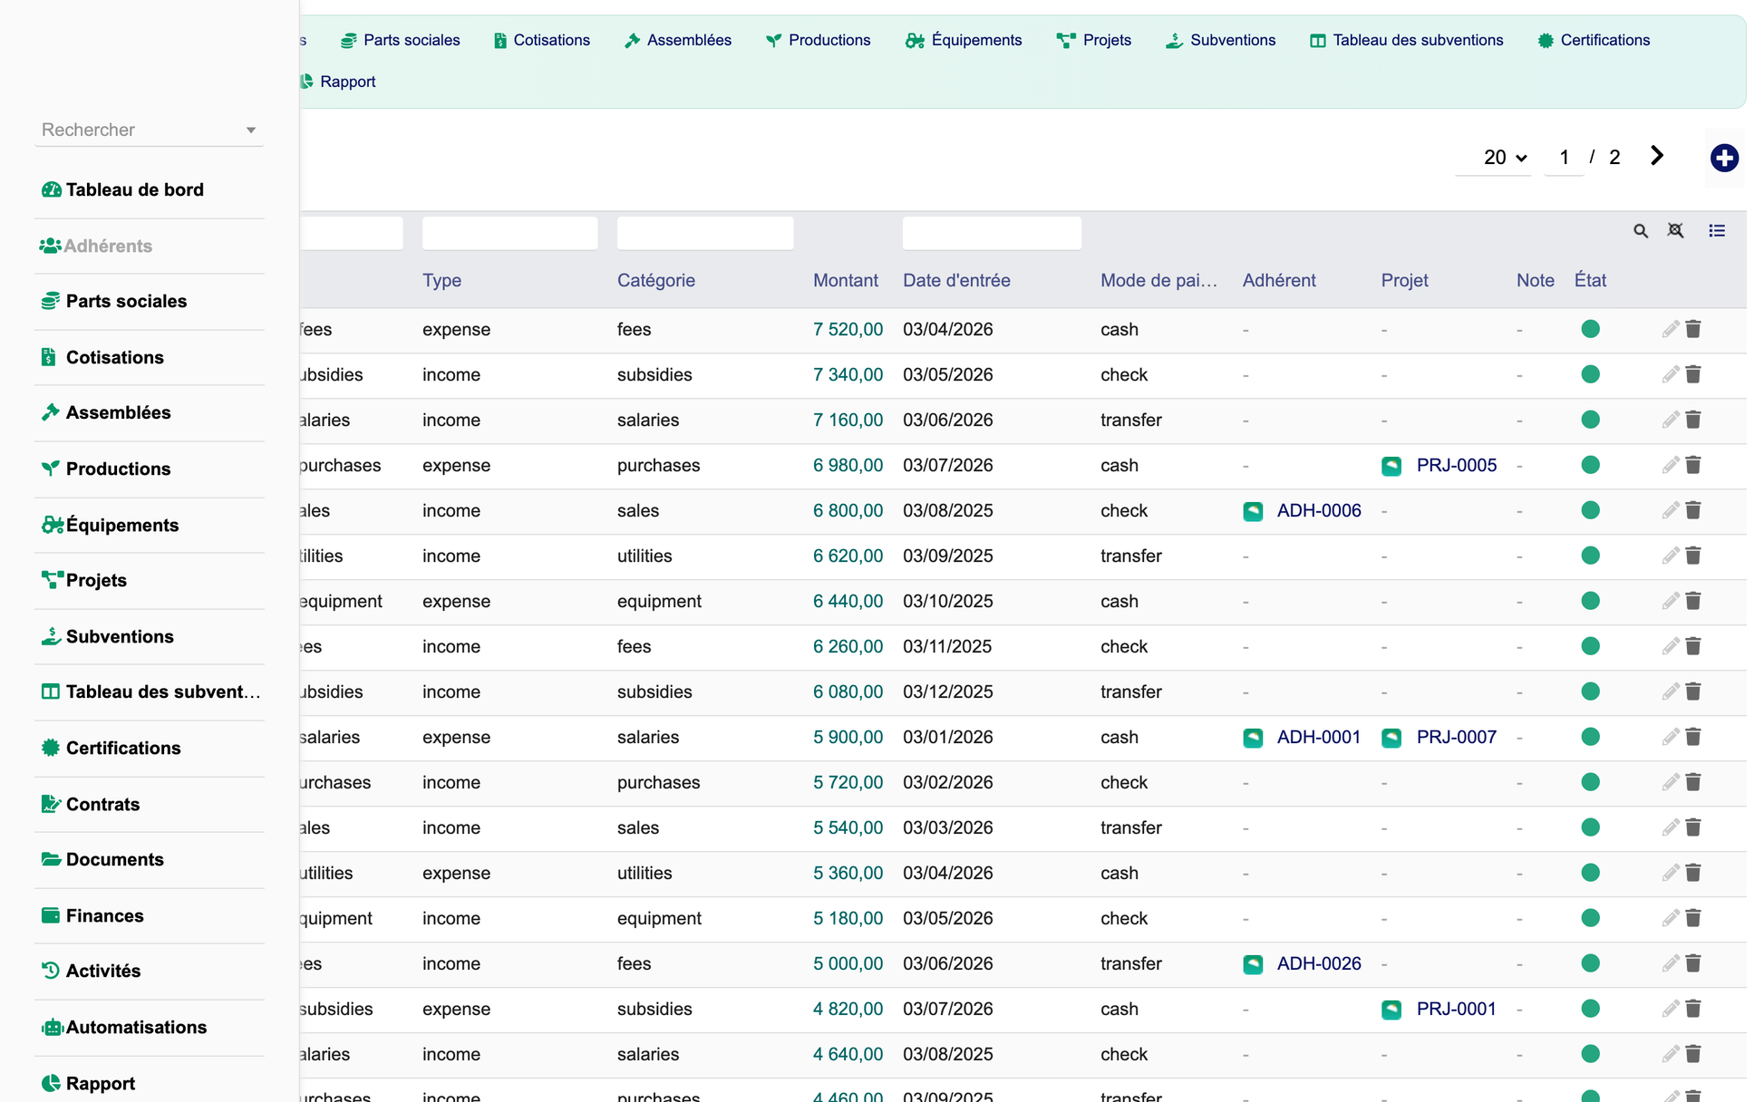Open the PRJ-0007 project link

click(1457, 737)
